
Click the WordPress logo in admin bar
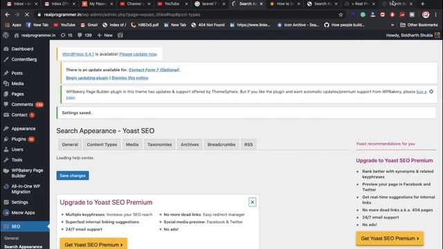(6, 35)
